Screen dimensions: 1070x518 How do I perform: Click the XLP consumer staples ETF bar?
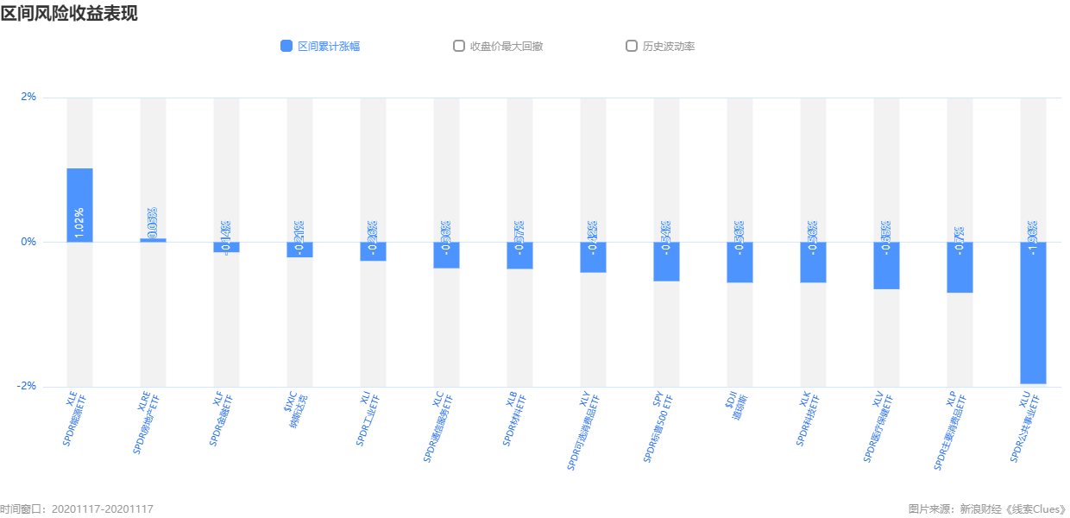coord(960,268)
